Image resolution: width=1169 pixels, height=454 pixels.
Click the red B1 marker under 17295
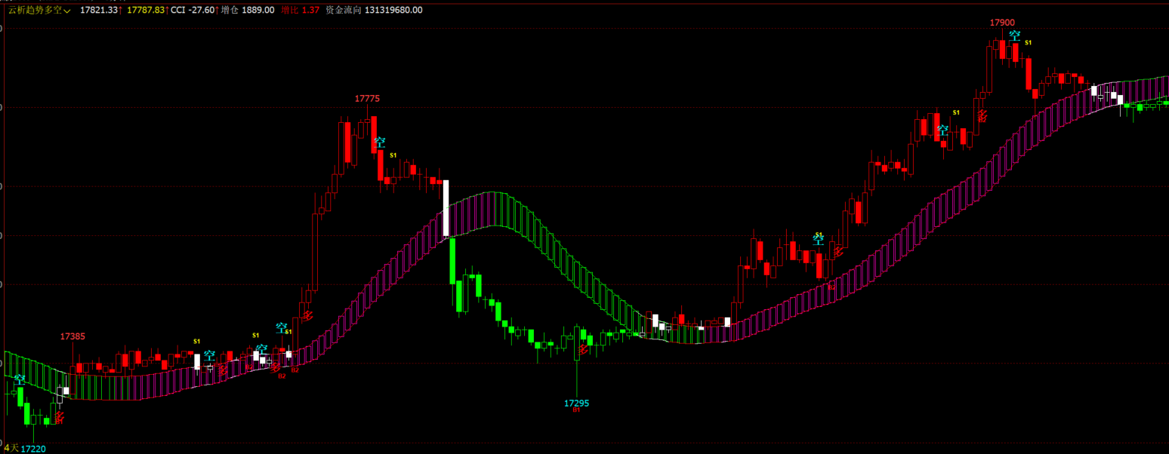pos(576,410)
